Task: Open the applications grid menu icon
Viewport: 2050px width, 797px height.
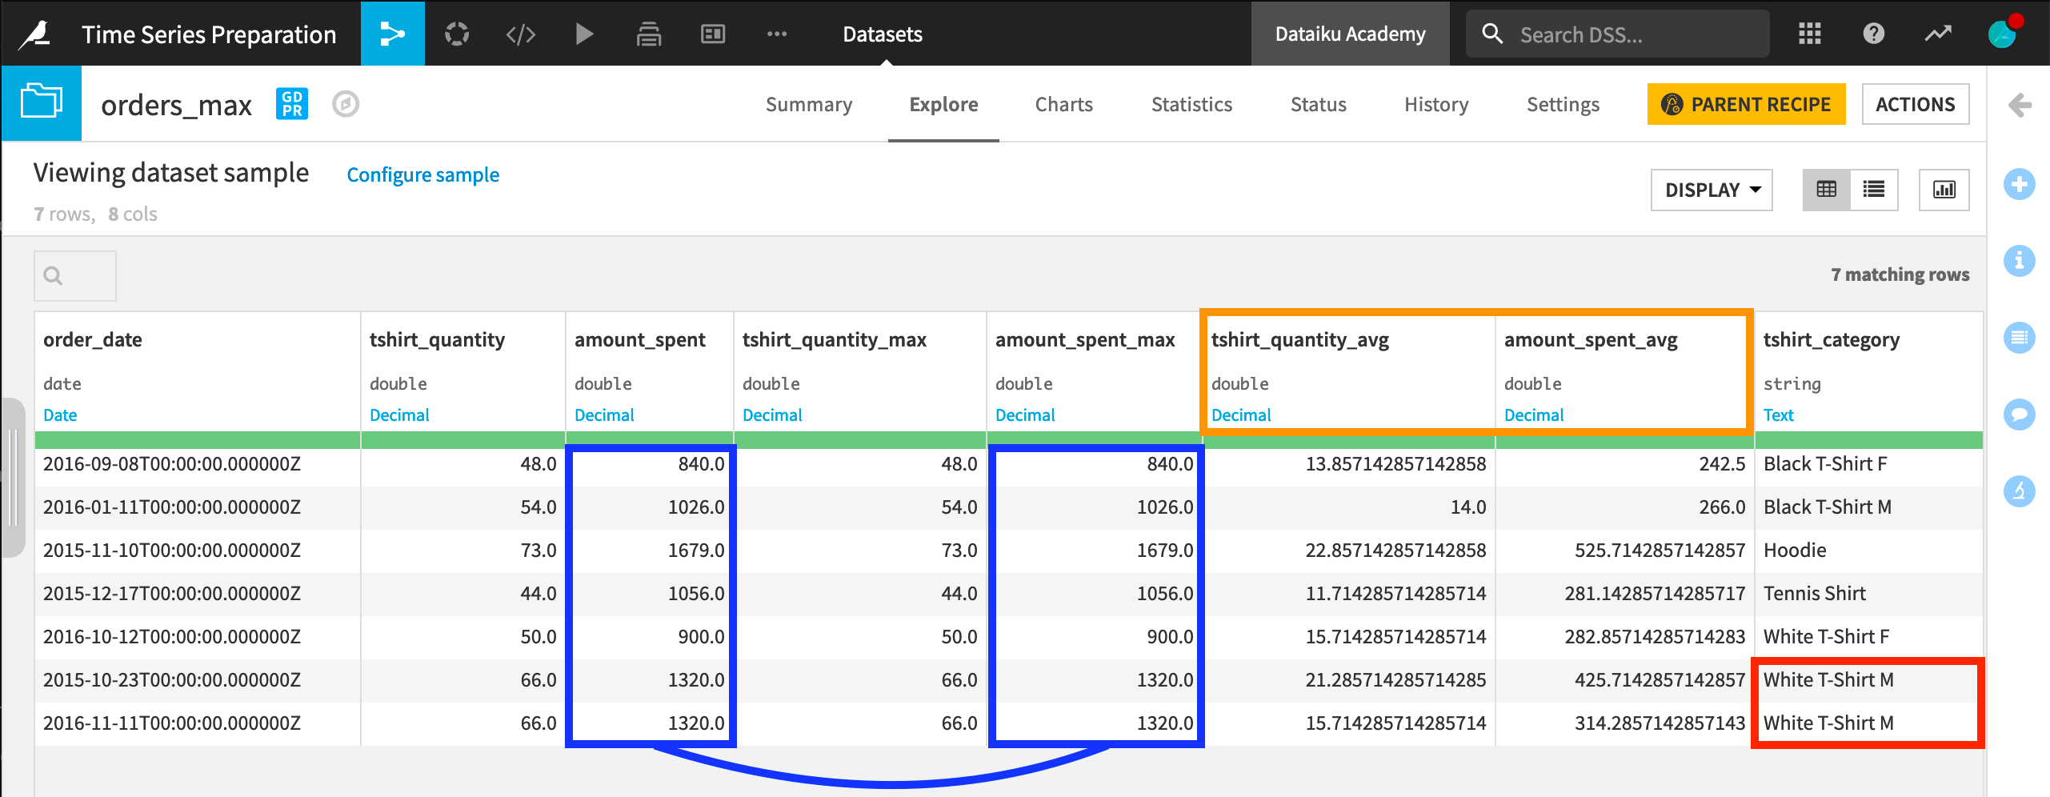Action: pyautogui.click(x=1809, y=34)
